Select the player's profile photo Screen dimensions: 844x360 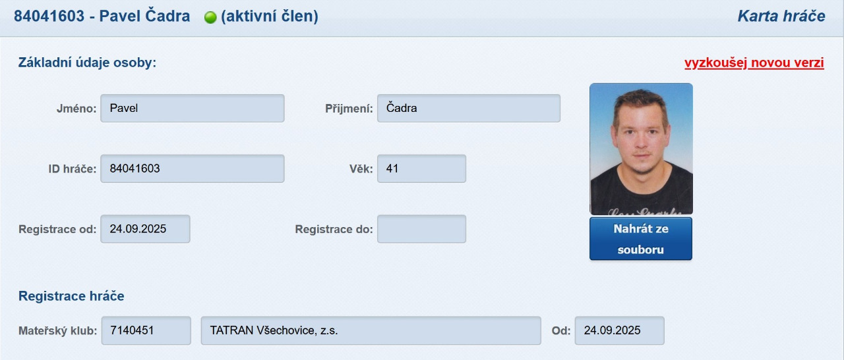(x=641, y=149)
